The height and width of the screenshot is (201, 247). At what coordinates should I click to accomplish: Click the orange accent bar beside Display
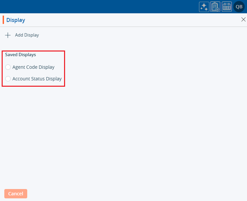3,20
